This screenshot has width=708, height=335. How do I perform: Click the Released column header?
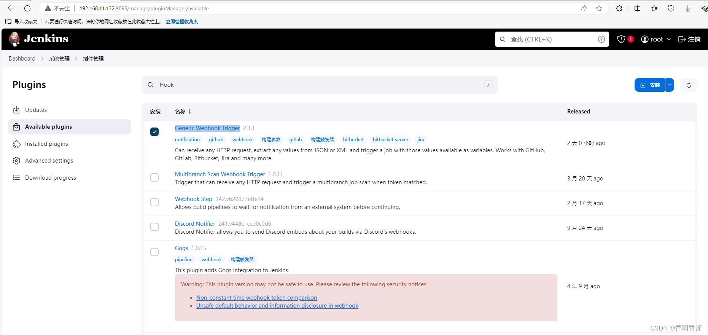pyautogui.click(x=579, y=112)
